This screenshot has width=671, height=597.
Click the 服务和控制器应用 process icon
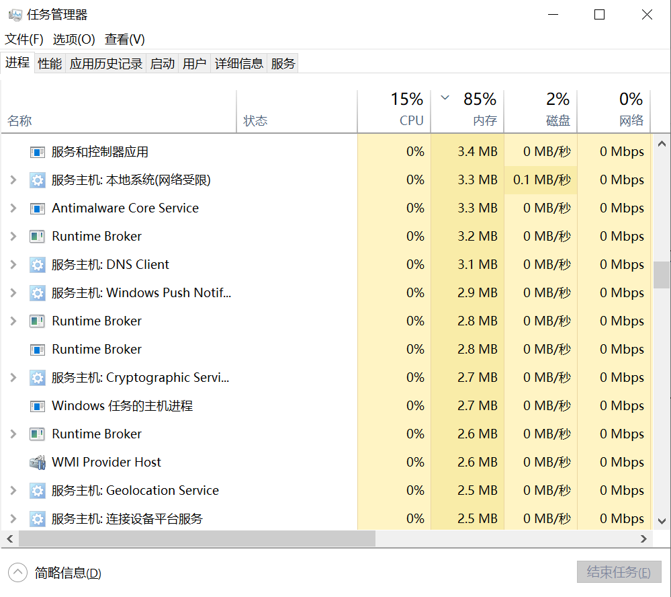pyautogui.click(x=37, y=152)
